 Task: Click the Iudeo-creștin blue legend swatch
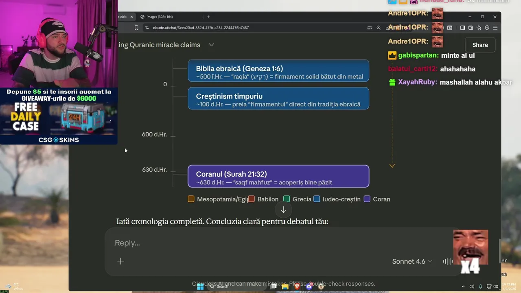point(317,199)
